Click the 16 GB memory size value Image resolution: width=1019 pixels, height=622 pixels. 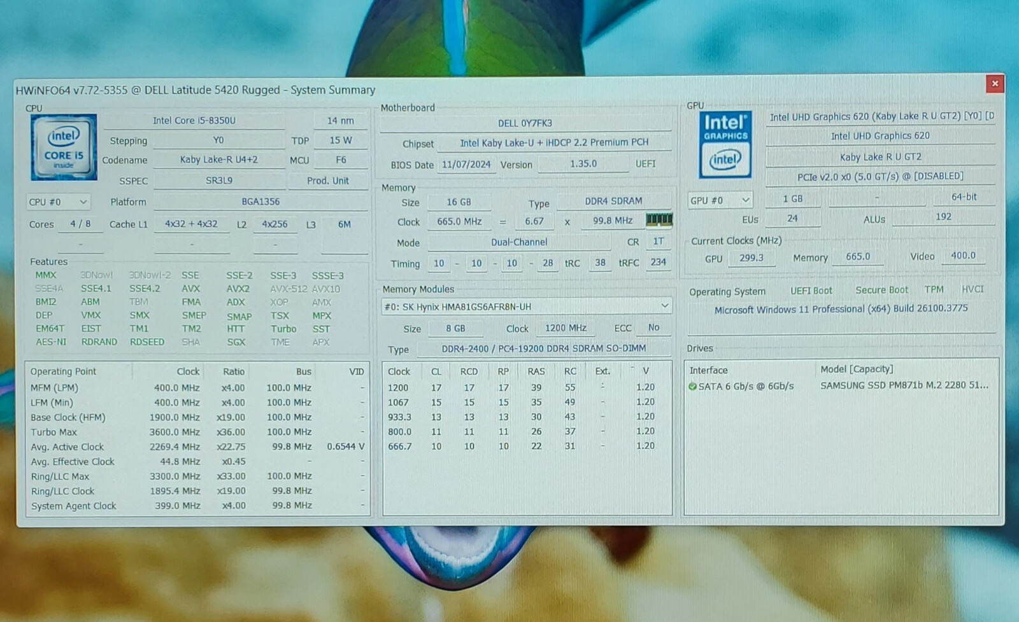(x=459, y=202)
